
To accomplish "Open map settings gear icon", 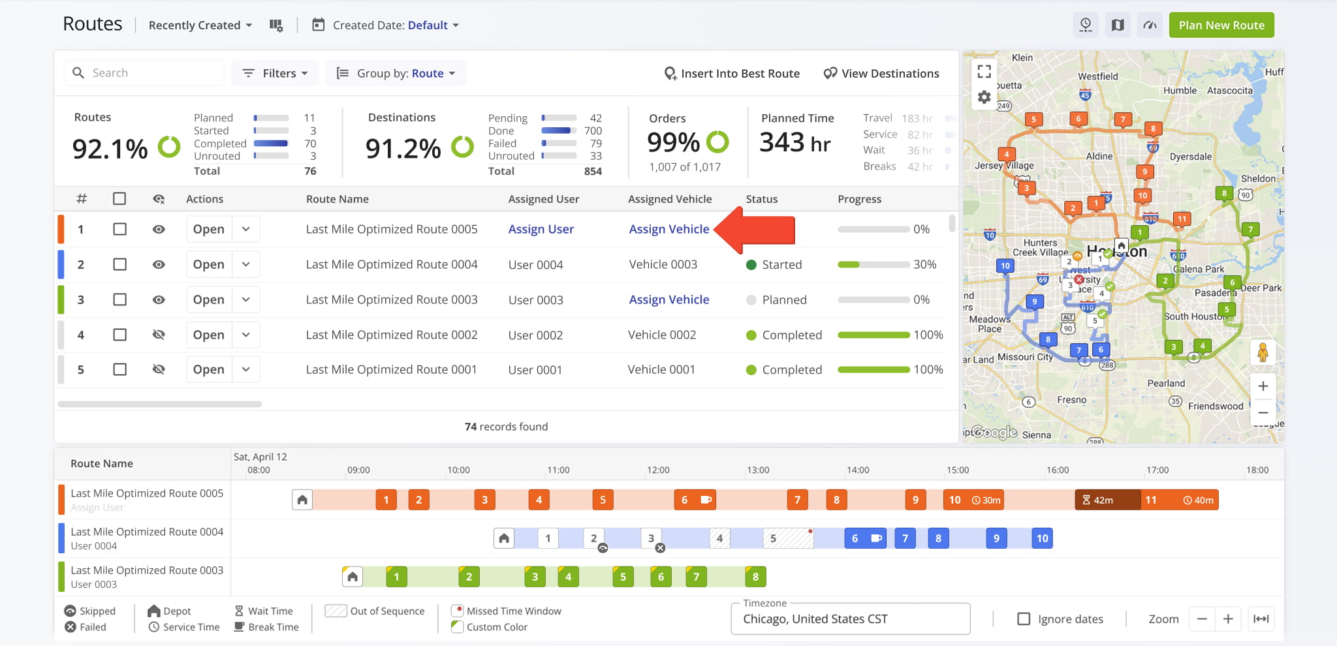I will (x=984, y=97).
